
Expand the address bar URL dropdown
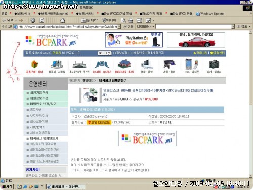coord(119,27)
